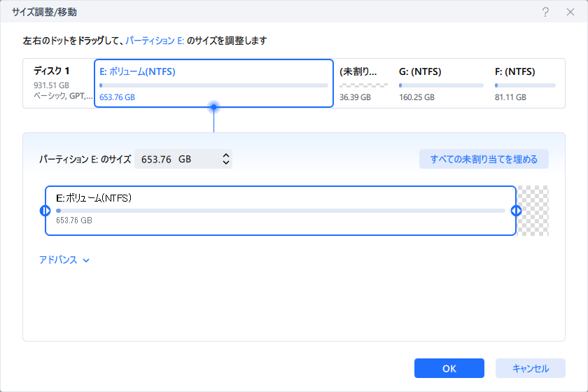Close the resize/move dialog

tap(570, 13)
